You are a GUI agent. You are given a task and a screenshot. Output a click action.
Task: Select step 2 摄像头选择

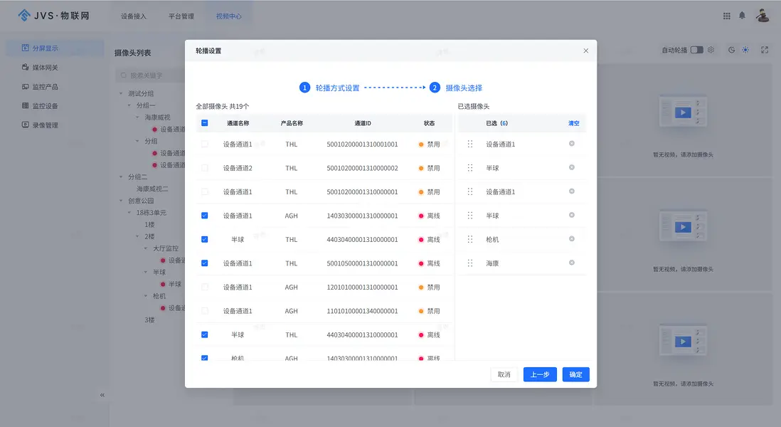coord(456,88)
